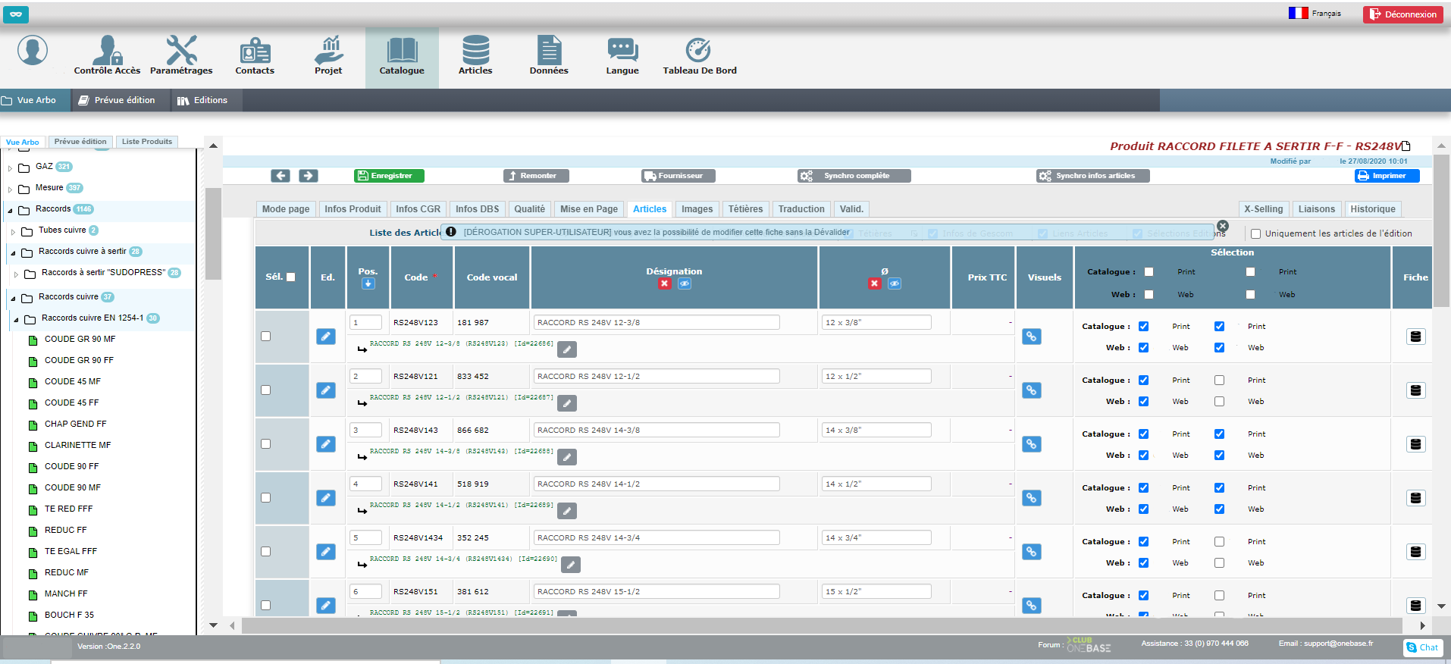
Task: Select COUDE GR 90 MF tree item
Action: 80,340
